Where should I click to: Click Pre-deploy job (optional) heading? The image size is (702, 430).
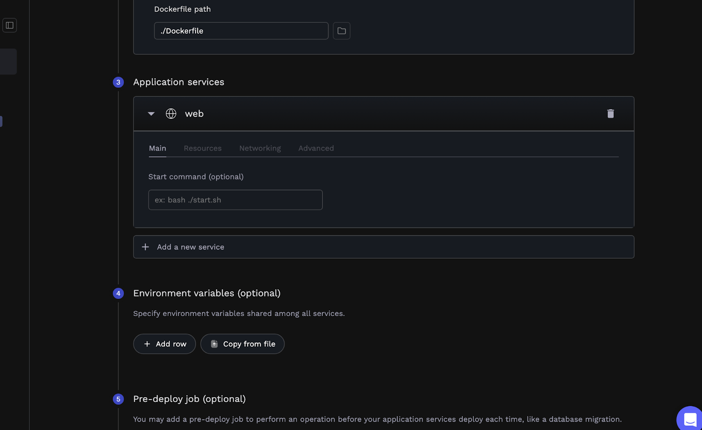(190, 399)
